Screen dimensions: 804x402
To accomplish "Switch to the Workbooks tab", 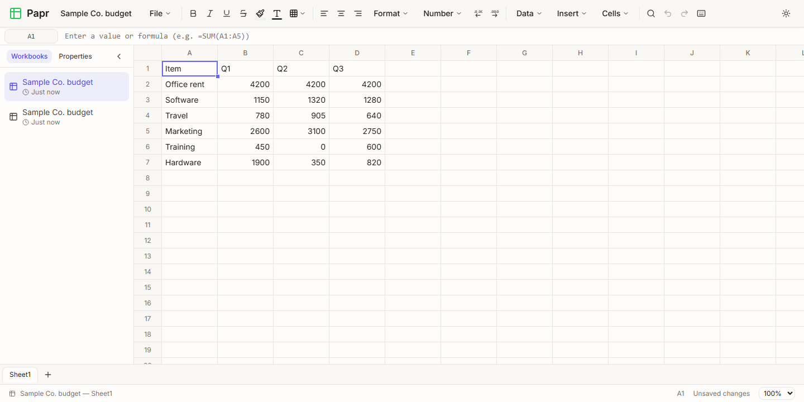I will click(x=30, y=56).
